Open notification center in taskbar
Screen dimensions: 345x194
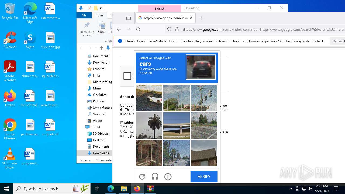click(336, 189)
